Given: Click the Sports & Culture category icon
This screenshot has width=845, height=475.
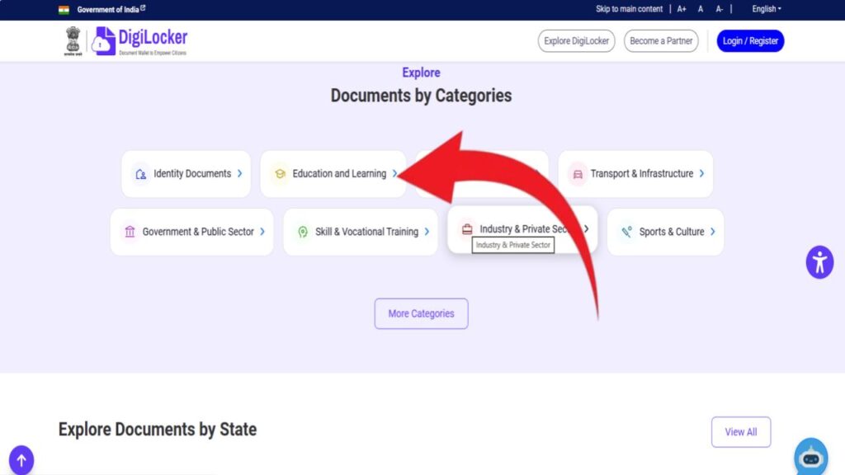Looking at the screenshot, I should [x=627, y=232].
